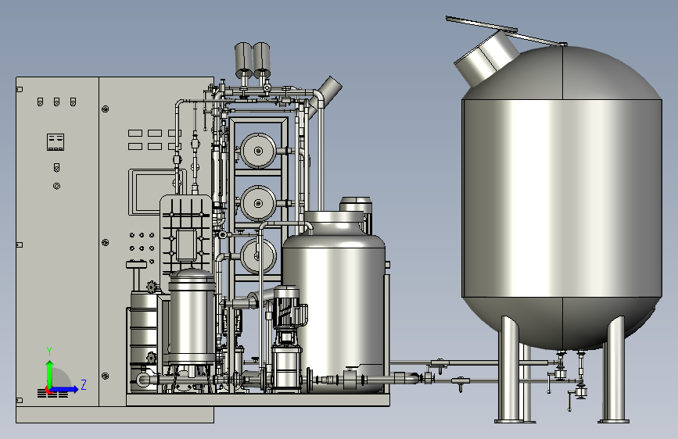This screenshot has height=439, width=678.
Task: Select the middle circular membrane housing end cap
Action: point(258,203)
